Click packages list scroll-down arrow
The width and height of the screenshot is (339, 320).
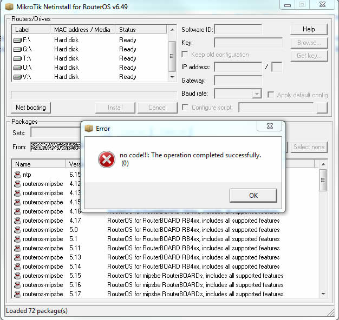(323, 294)
